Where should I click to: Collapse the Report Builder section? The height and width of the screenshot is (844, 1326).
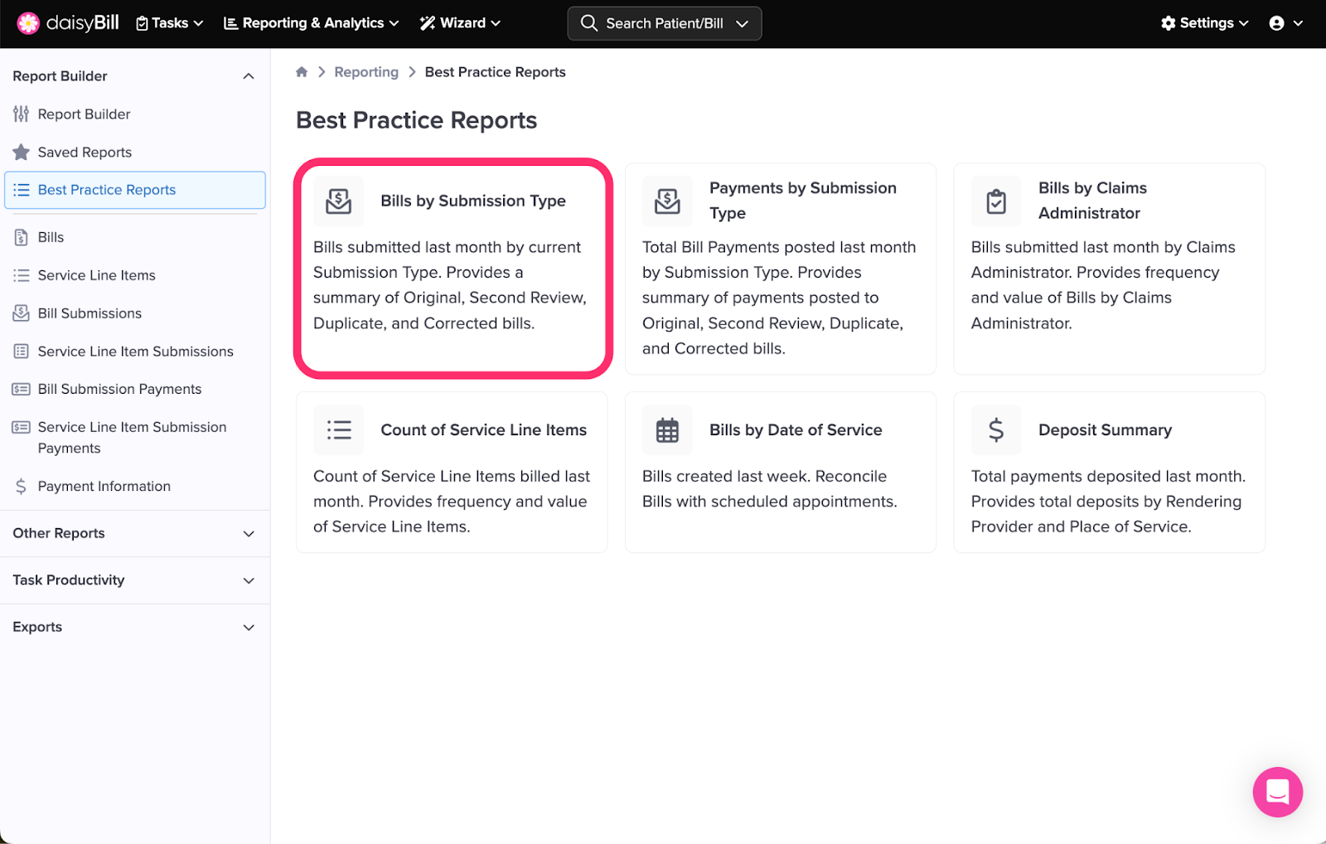[x=248, y=76]
